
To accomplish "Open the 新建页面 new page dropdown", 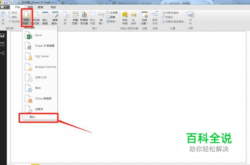I will (x=76, y=18).
